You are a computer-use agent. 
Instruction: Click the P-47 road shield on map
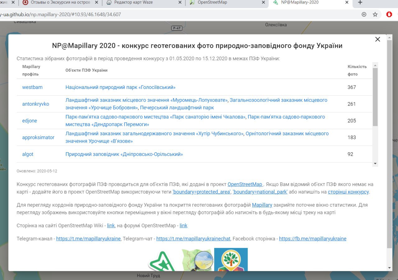(177, 28)
